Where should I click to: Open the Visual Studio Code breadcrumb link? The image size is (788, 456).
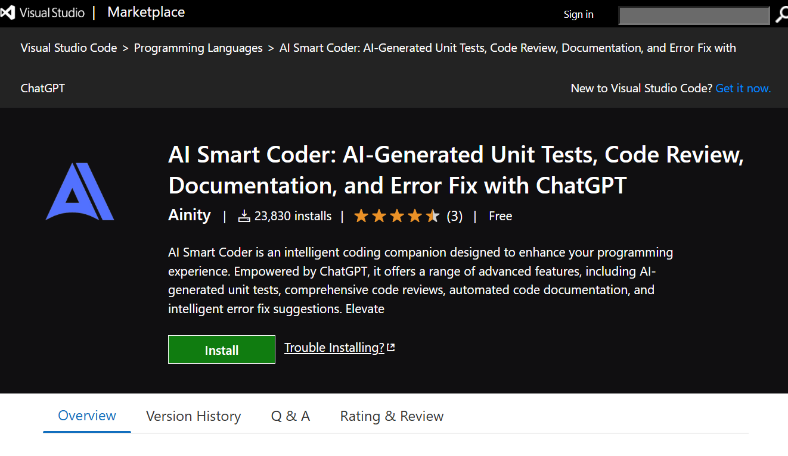coord(69,48)
